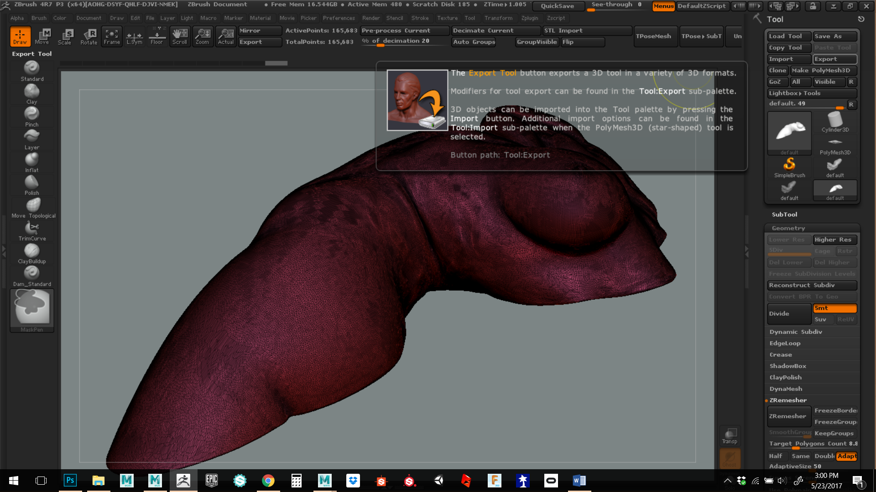
Task: Select the ClayBuildup brush
Action: tap(32, 254)
